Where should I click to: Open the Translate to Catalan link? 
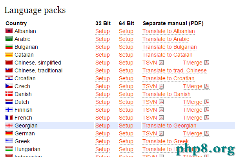tap(168, 55)
